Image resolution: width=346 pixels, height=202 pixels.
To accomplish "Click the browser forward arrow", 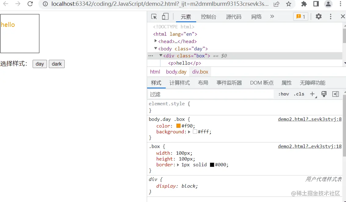I will 18,4.
